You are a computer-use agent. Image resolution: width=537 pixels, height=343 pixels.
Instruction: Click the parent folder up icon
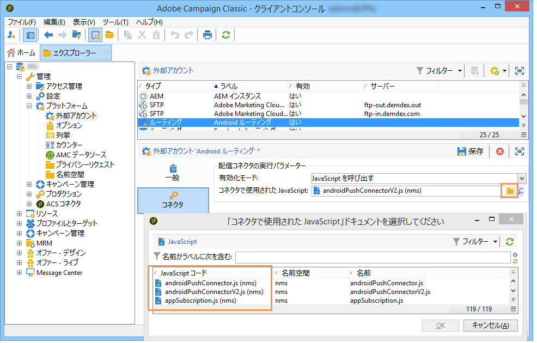coord(76,35)
